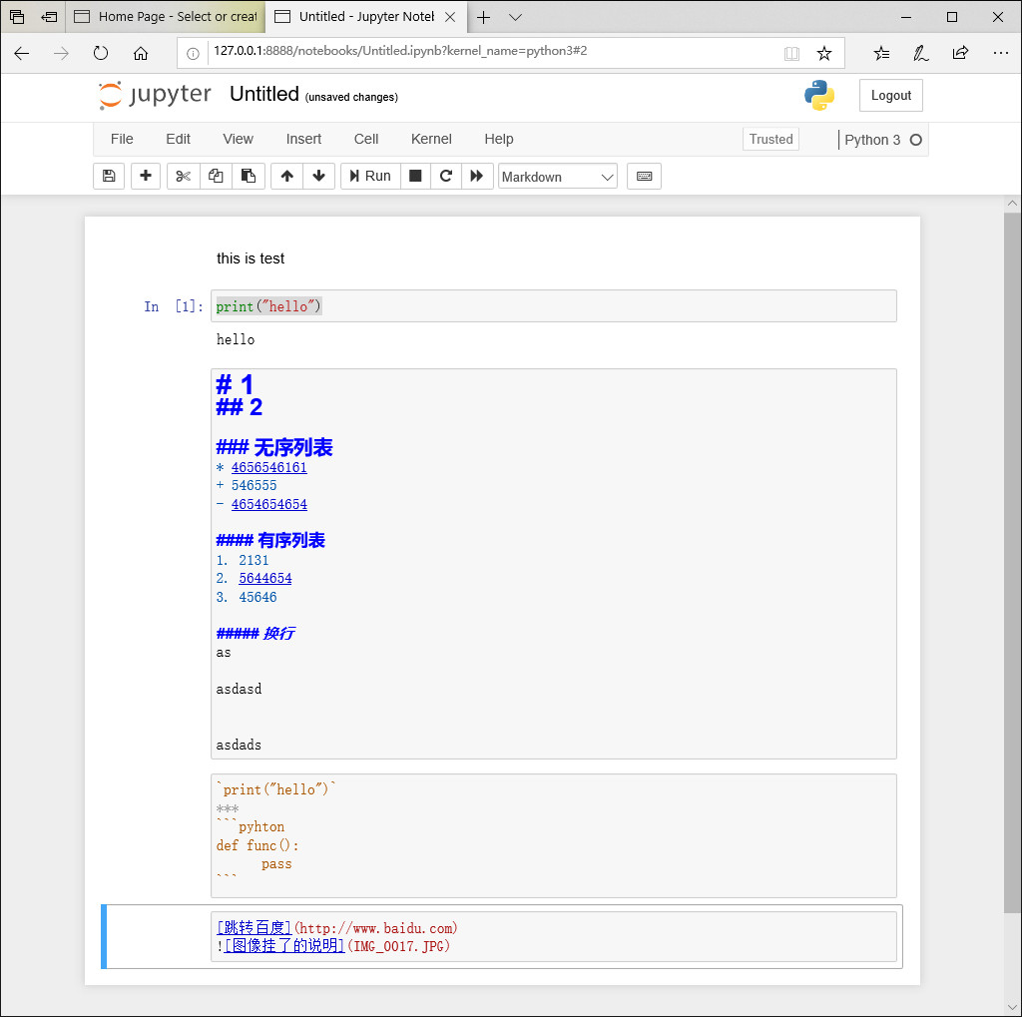Toggle reading view icon
The height and width of the screenshot is (1017, 1022).
pos(791,54)
